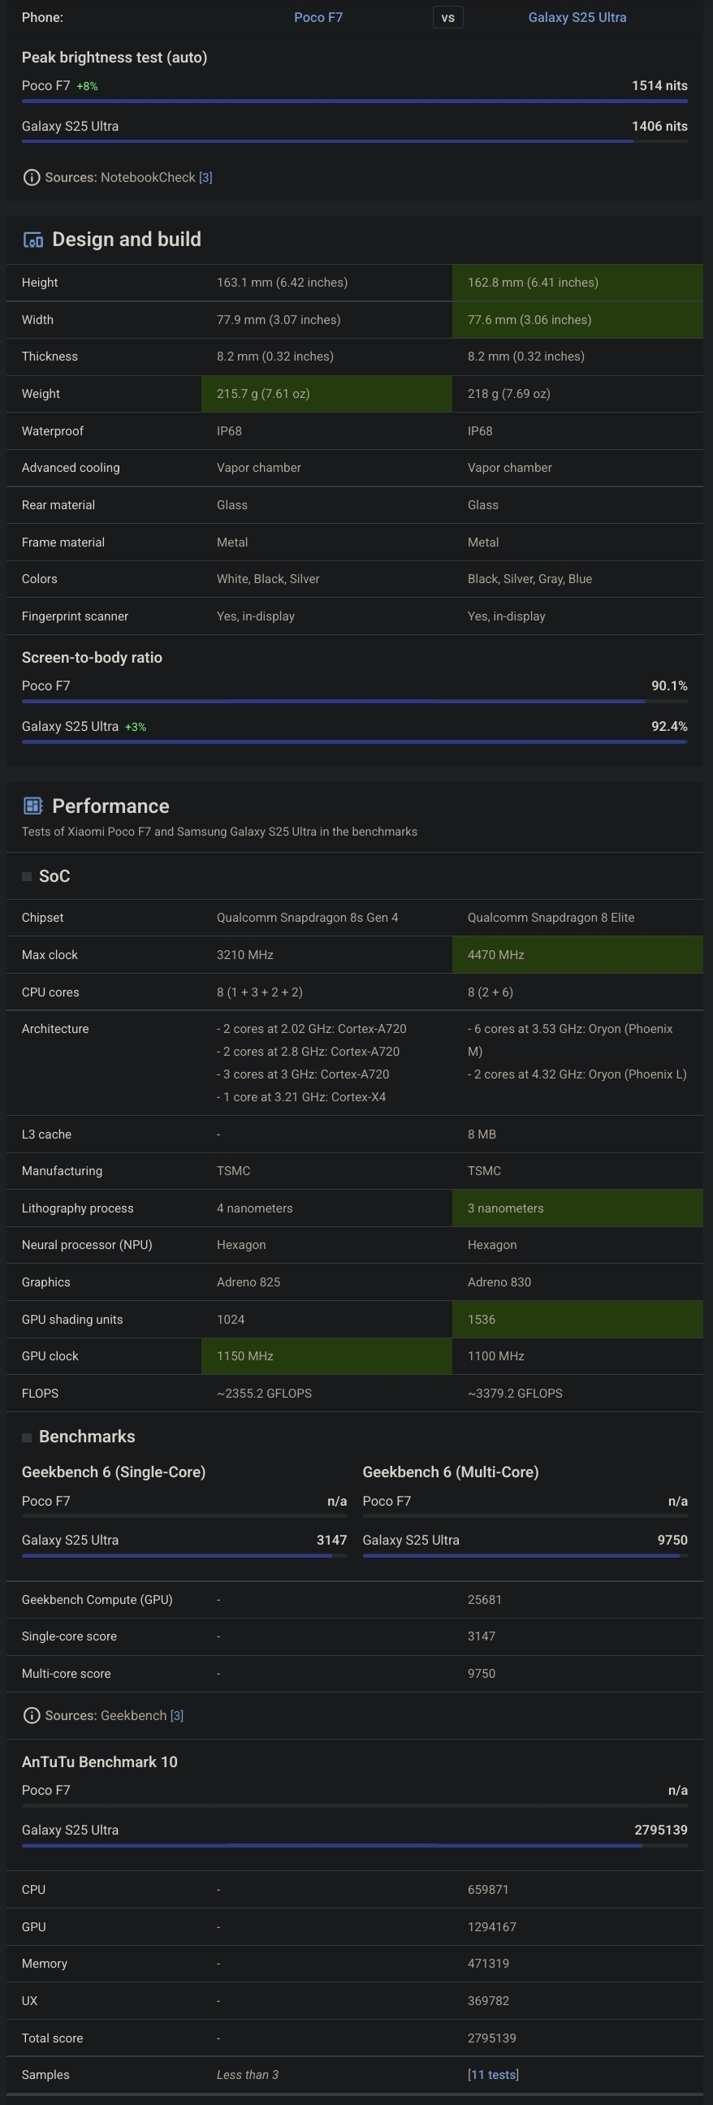Click the +3% Galaxy S25 Ultra badge
Viewport: 713px width, 2105px height.
[136, 727]
